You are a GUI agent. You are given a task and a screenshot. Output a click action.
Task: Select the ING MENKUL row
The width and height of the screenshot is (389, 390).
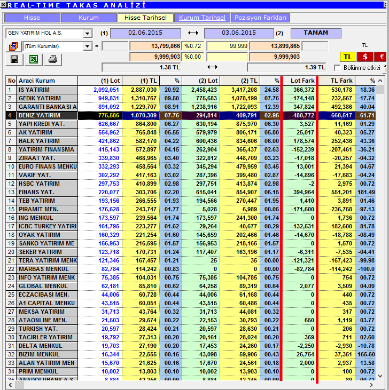tap(191, 218)
